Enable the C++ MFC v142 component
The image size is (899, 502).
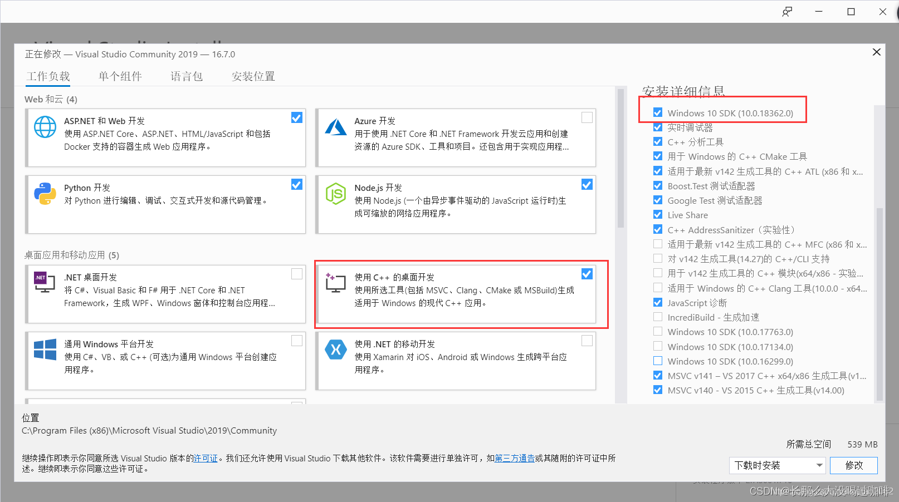coord(658,244)
